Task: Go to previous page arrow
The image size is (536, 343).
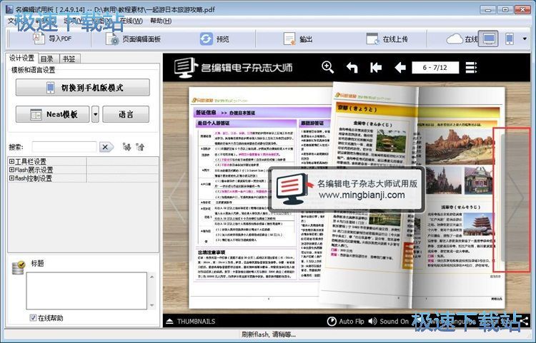Action: [x=400, y=68]
